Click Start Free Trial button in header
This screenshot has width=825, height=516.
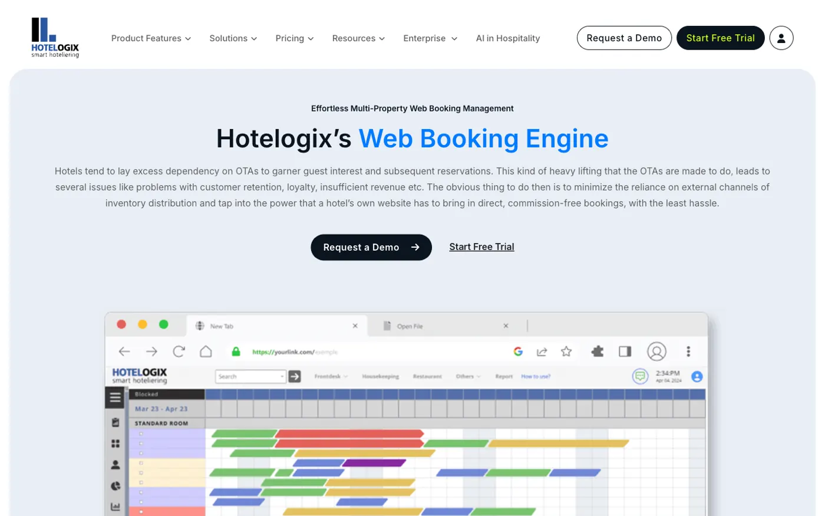point(720,38)
